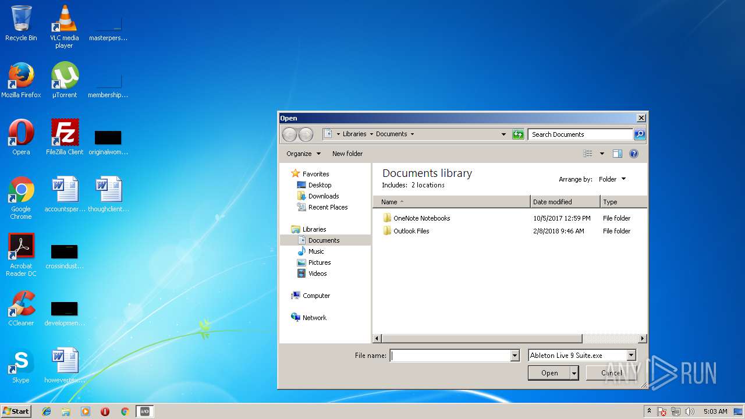This screenshot has width=745, height=419.
Task: Click the 2 locations link
Action: [x=428, y=185]
